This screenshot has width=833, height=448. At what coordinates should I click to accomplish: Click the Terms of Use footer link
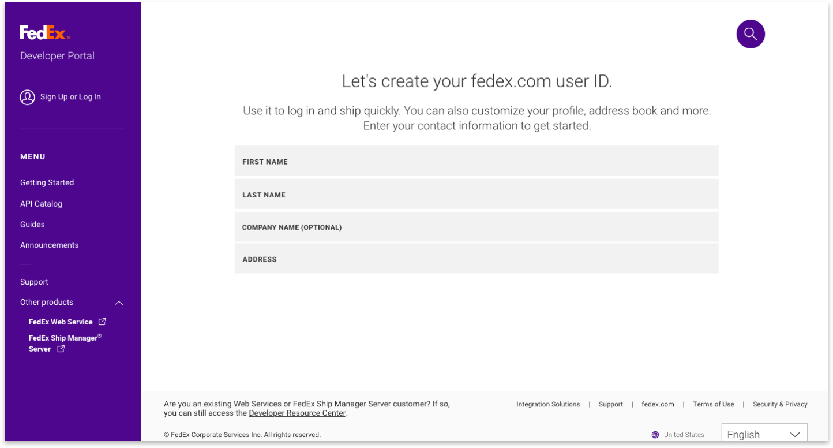(x=713, y=404)
